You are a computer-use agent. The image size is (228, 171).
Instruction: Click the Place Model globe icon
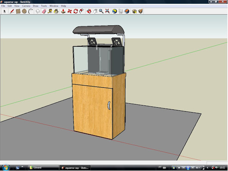pos(127,11)
